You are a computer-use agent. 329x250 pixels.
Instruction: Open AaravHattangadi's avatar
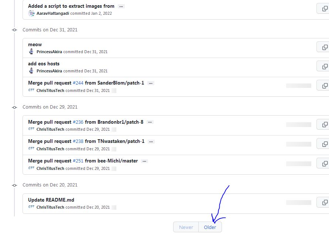[31, 13]
